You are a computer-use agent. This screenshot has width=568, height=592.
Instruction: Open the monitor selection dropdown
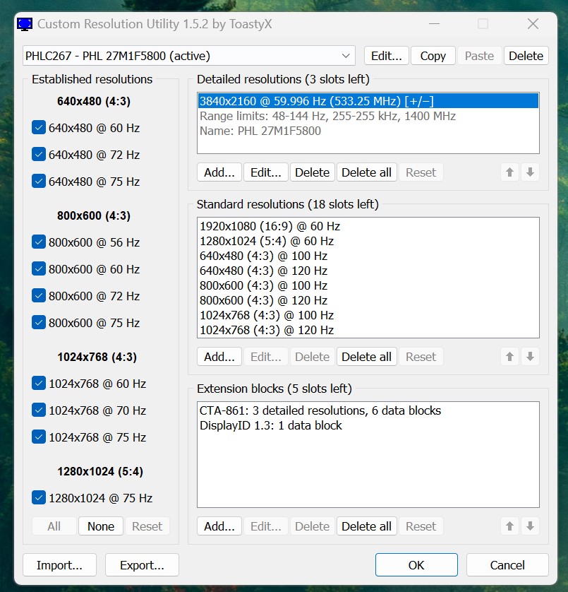(346, 56)
